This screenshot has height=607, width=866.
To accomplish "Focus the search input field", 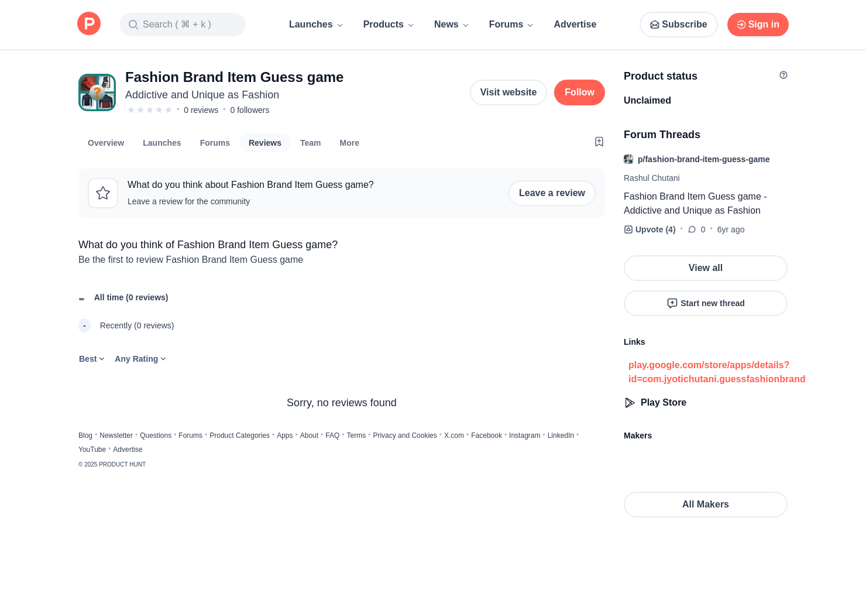I will (183, 25).
